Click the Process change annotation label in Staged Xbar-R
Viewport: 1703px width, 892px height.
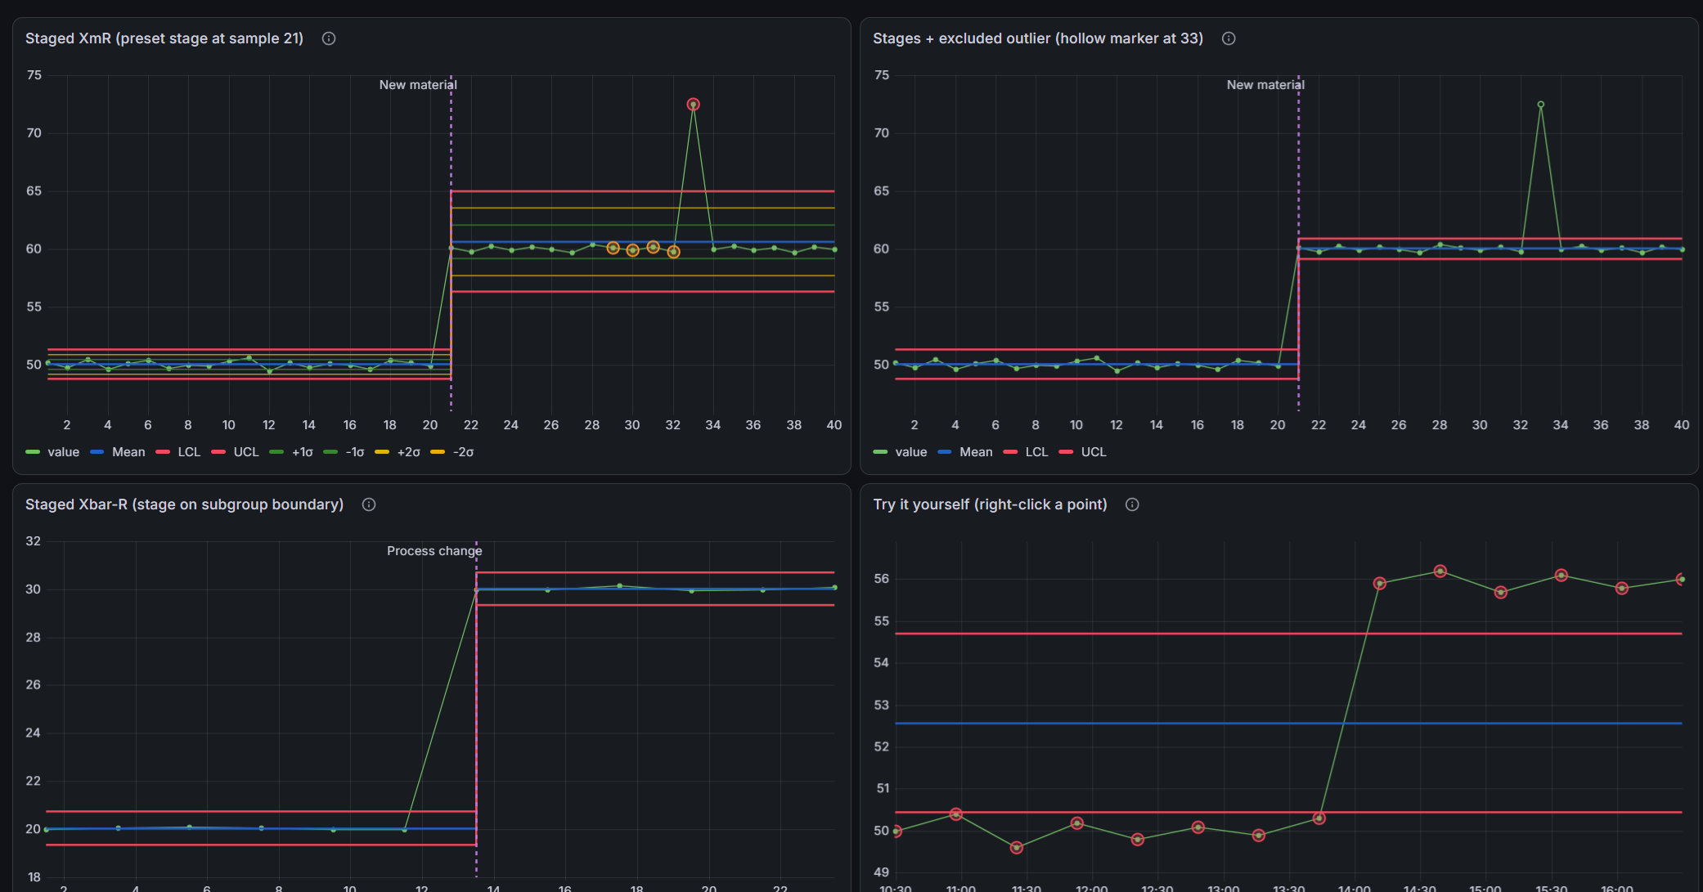pyautogui.click(x=434, y=551)
